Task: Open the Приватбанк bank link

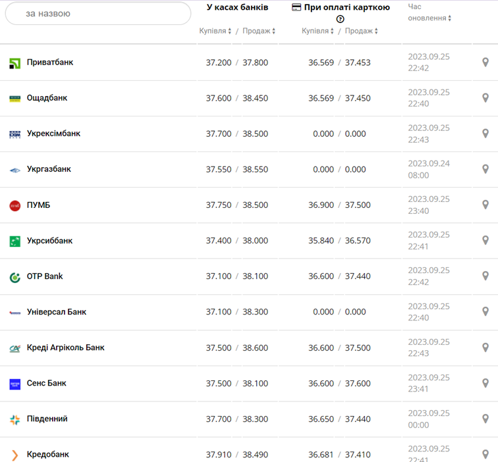Action: tap(50, 63)
